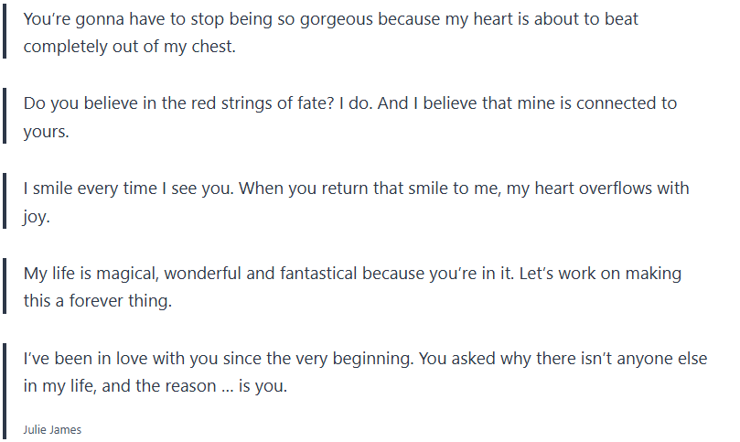Click the word "yours." ending the fate quote
The image size is (740, 442).
[x=46, y=132]
